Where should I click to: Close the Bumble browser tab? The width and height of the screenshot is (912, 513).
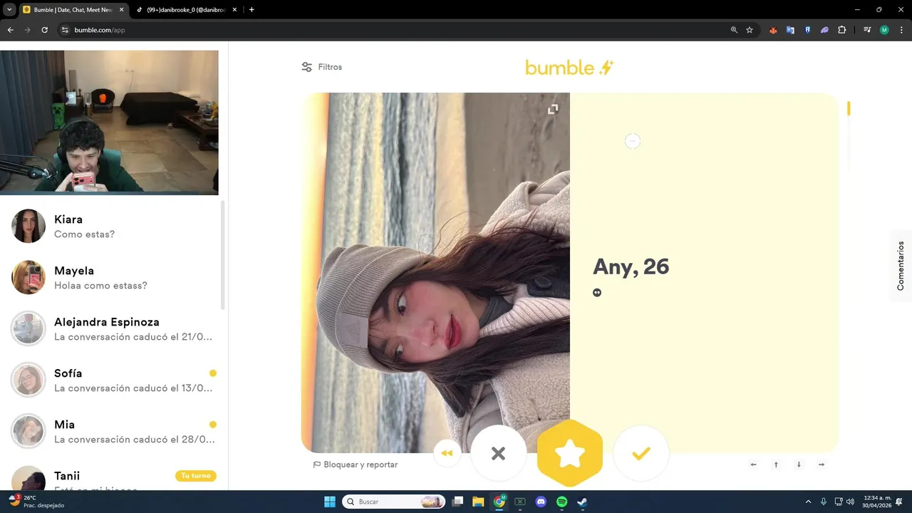pyautogui.click(x=121, y=10)
